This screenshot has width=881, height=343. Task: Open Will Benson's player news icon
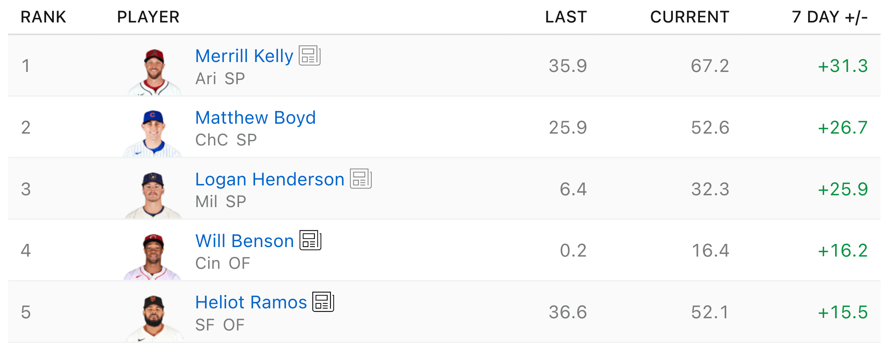tap(310, 240)
